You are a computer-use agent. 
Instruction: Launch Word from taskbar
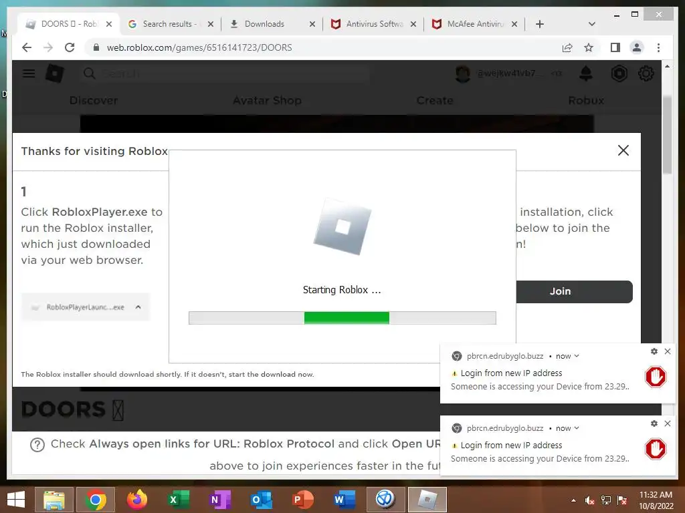pyautogui.click(x=345, y=500)
